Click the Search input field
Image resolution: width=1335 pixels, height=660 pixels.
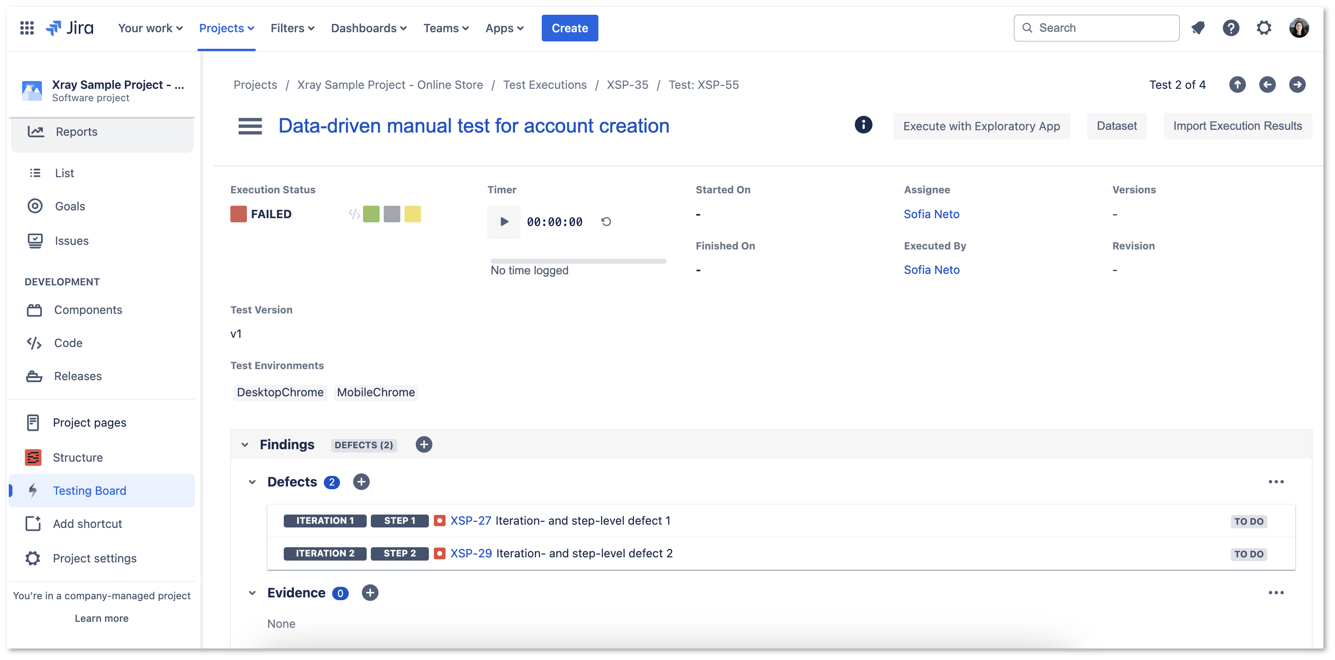point(1096,28)
